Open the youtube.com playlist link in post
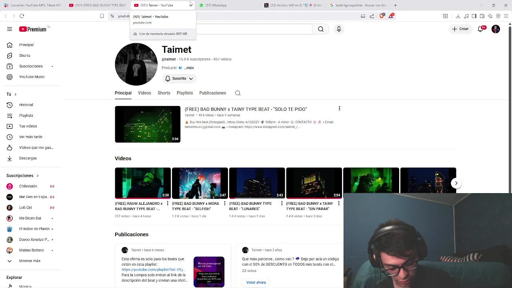Viewport: 512px width, 288px height. click(x=154, y=270)
